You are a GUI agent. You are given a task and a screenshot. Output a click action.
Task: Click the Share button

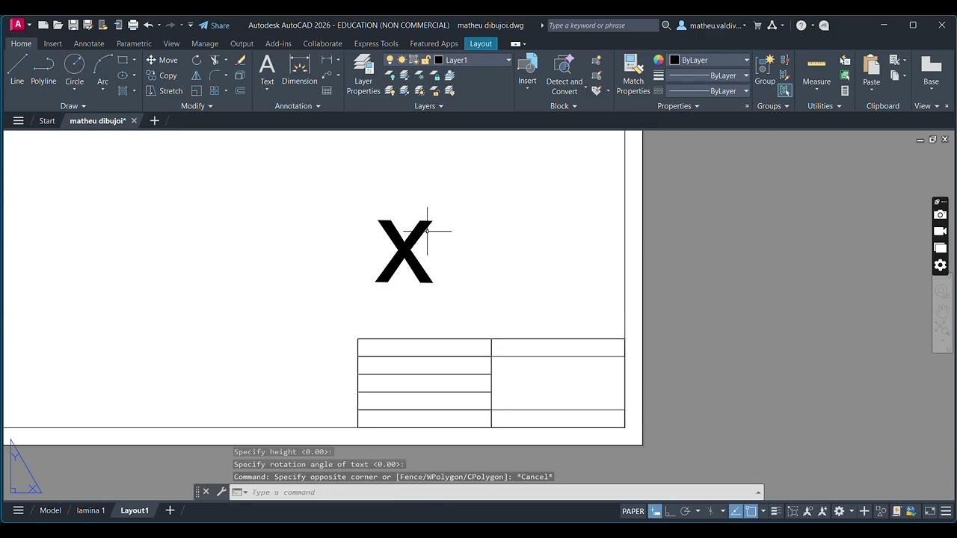tap(214, 25)
